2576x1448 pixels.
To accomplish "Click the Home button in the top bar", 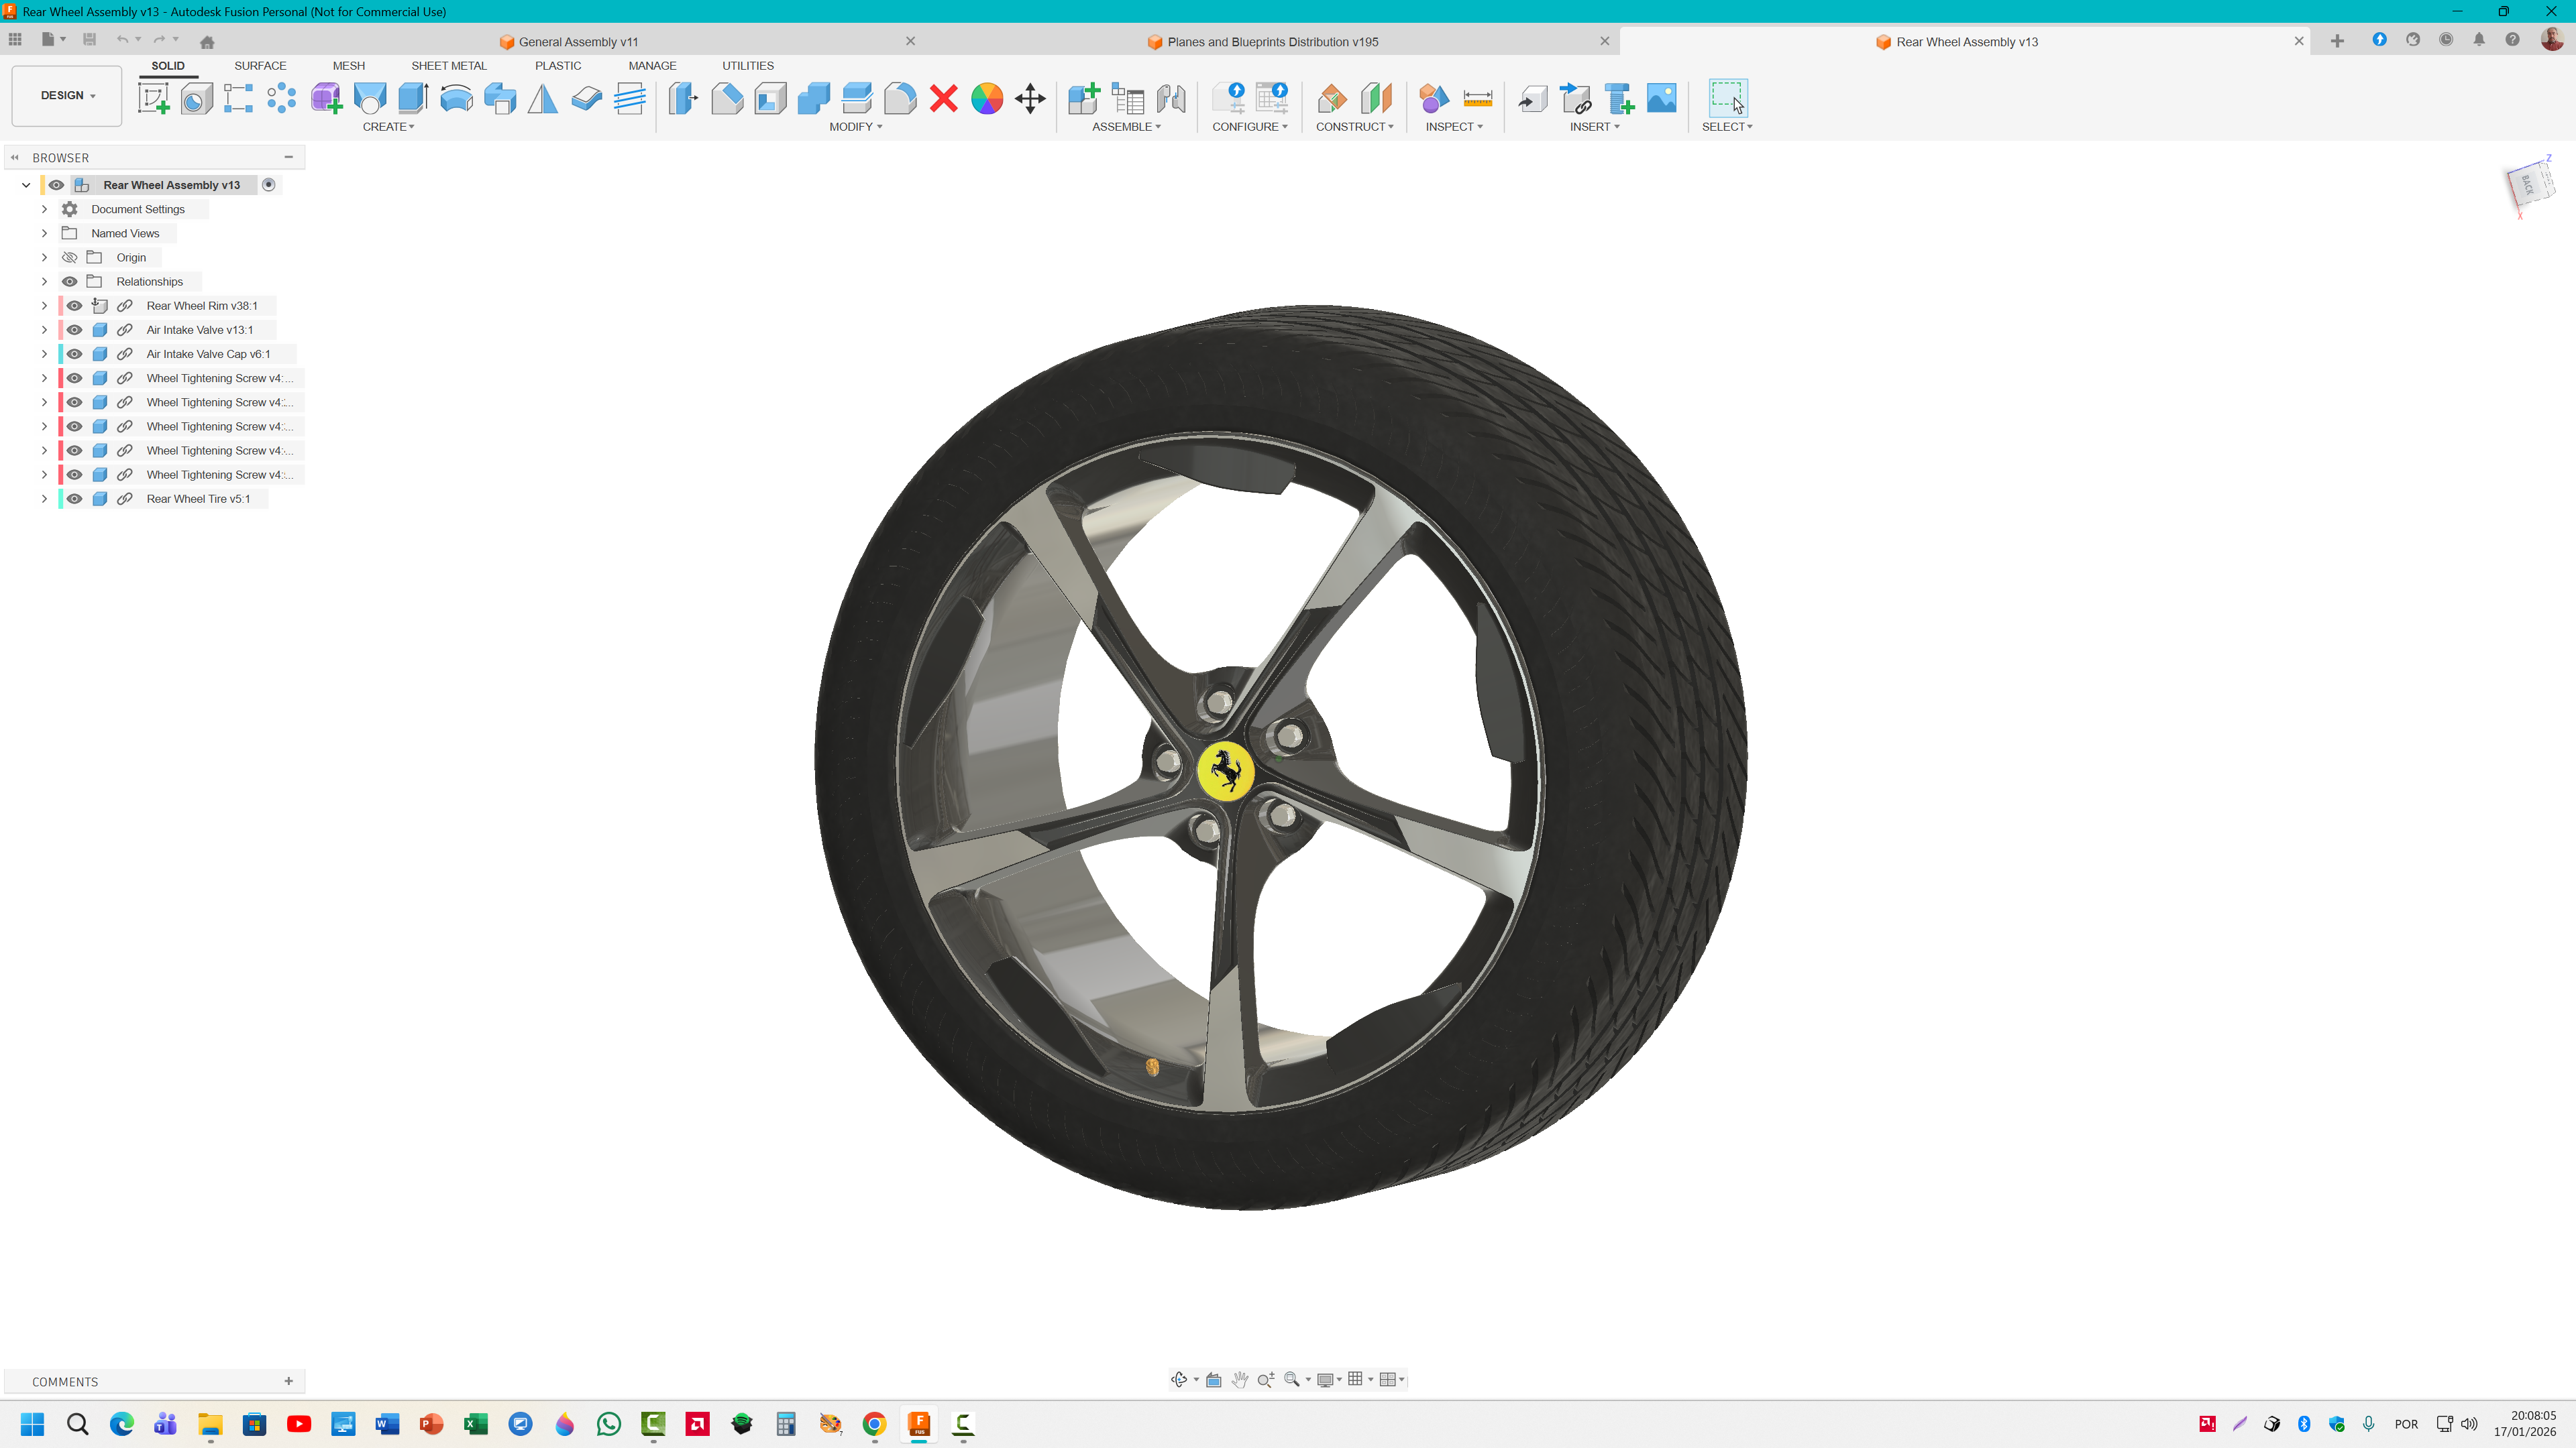I will pos(207,42).
